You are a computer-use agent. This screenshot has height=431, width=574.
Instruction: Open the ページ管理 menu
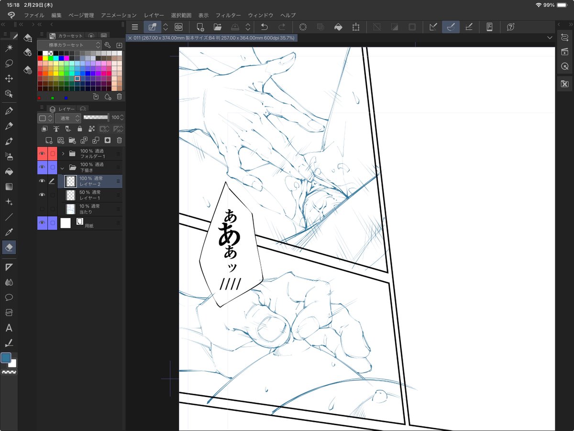tap(81, 15)
